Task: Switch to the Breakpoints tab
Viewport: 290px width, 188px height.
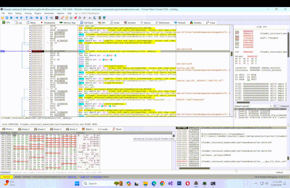Action: click(x=48, y=23)
